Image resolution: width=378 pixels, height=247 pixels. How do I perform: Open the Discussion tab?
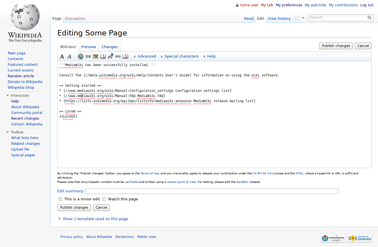[75, 19]
